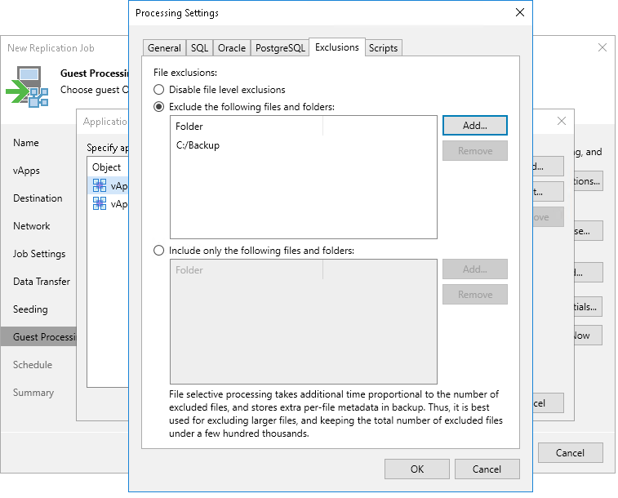The width and height of the screenshot is (618, 498).
Task: Close the Application-aware processing dialog
Action: (x=562, y=121)
